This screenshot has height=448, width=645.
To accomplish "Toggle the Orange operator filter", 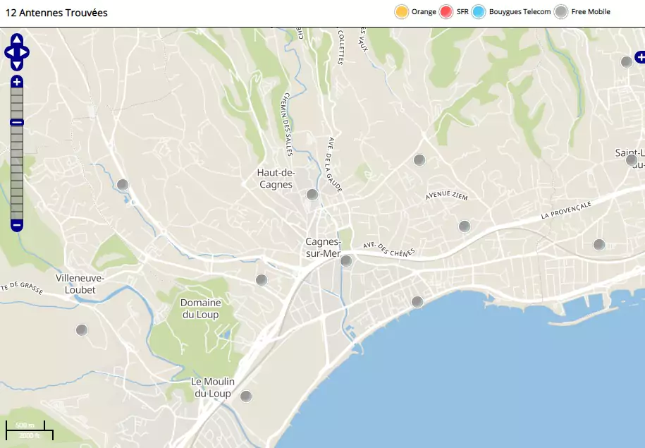I will pyautogui.click(x=402, y=12).
